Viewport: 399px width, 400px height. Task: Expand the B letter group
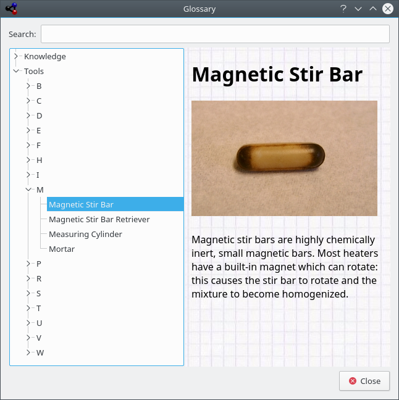coord(28,86)
